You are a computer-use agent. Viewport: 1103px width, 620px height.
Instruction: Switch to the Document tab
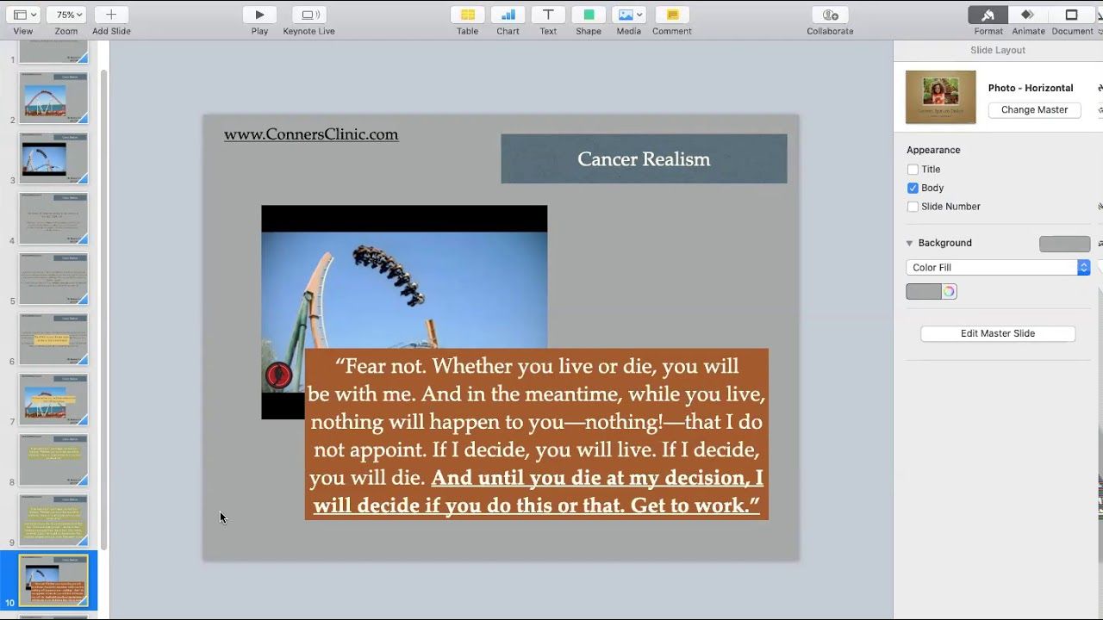click(x=1072, y=15)
